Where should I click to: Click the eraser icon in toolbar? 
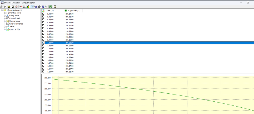click(5, 7)
